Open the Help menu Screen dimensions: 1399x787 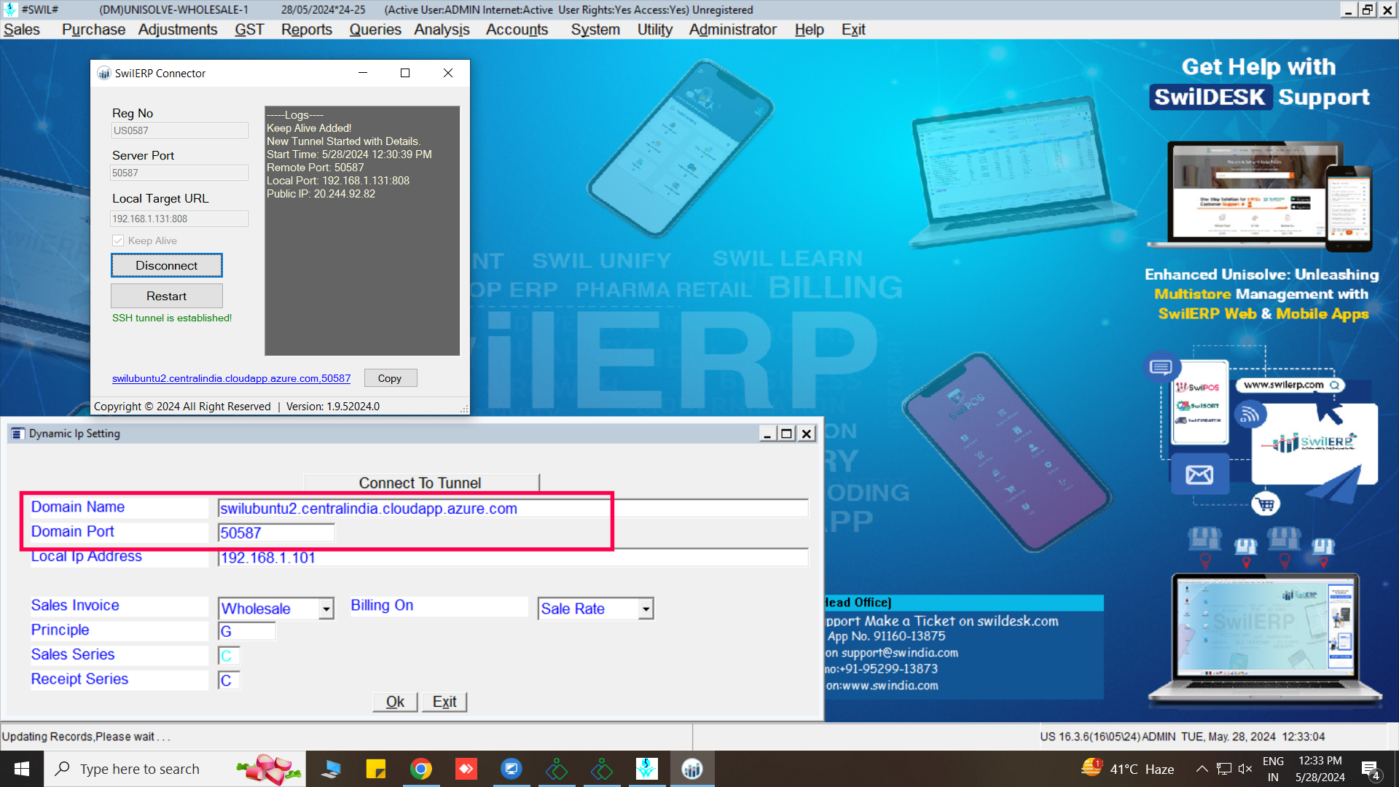pos(809,29)
